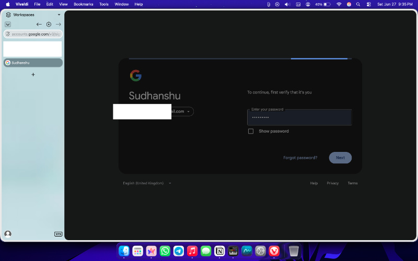Open the Workspaces layers icon
The width and height of the screenshot is (418, 261).
coord(8,15)
